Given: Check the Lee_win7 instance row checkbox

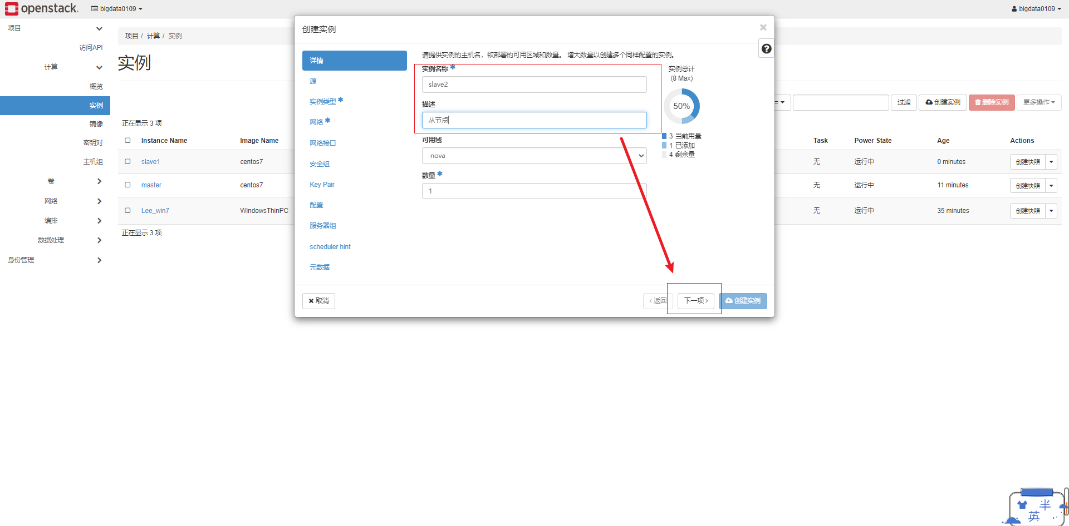Looking at the screenshot, I should coord(128,211).
